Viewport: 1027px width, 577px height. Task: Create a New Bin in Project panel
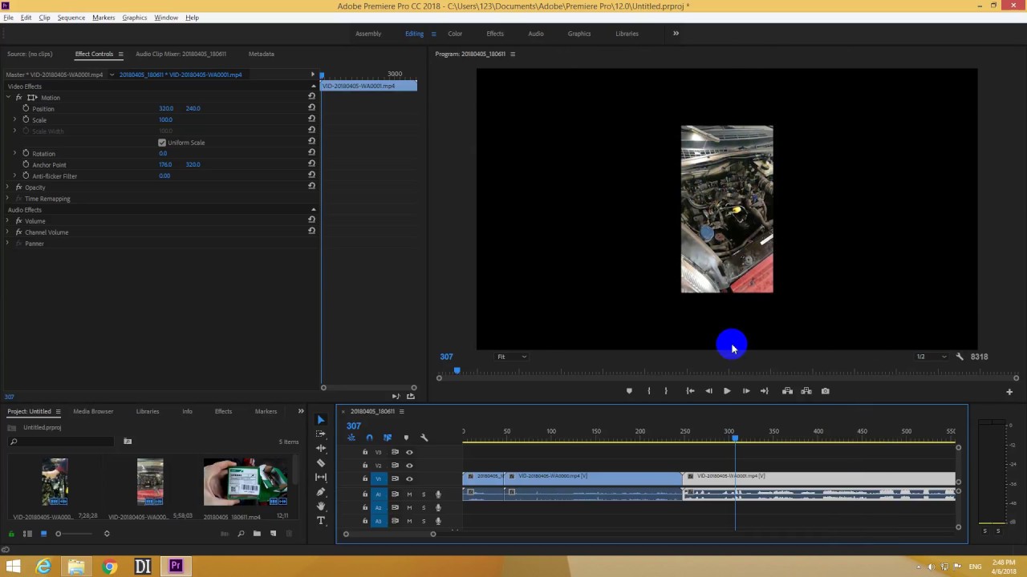(x=257, y=534)
